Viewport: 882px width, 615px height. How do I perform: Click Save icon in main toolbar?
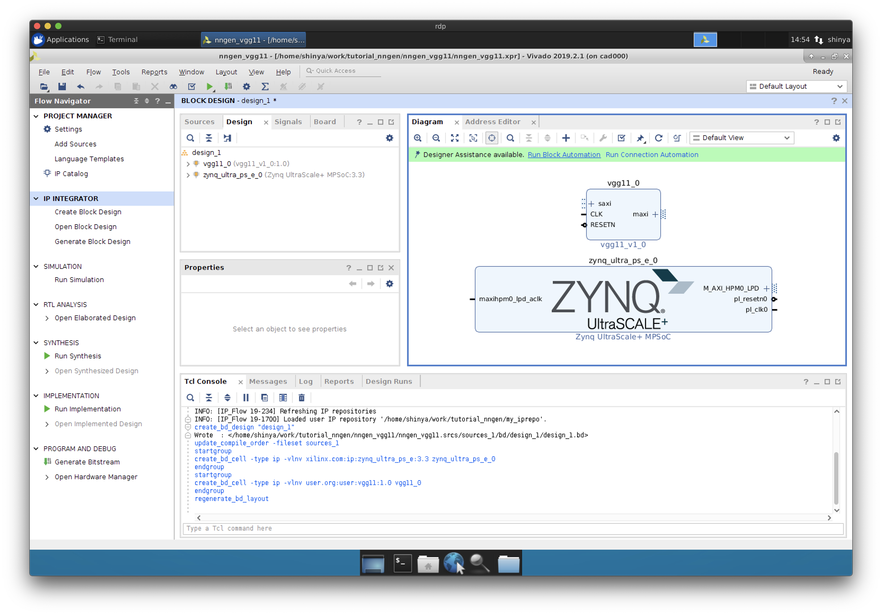point(62,86)
